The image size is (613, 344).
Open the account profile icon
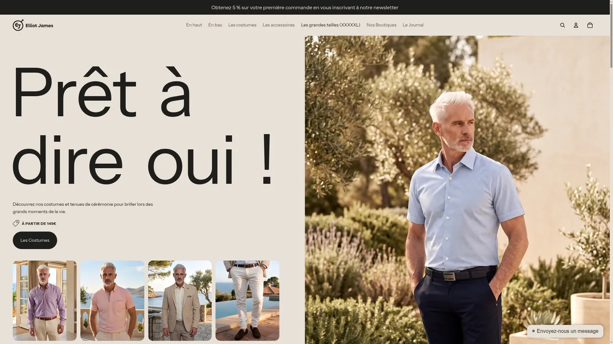tap(576, 25)
